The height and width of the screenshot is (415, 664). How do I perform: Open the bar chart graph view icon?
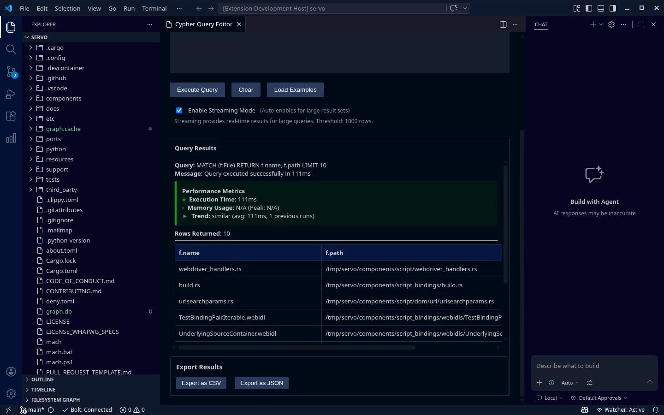(x=11, y=138)
